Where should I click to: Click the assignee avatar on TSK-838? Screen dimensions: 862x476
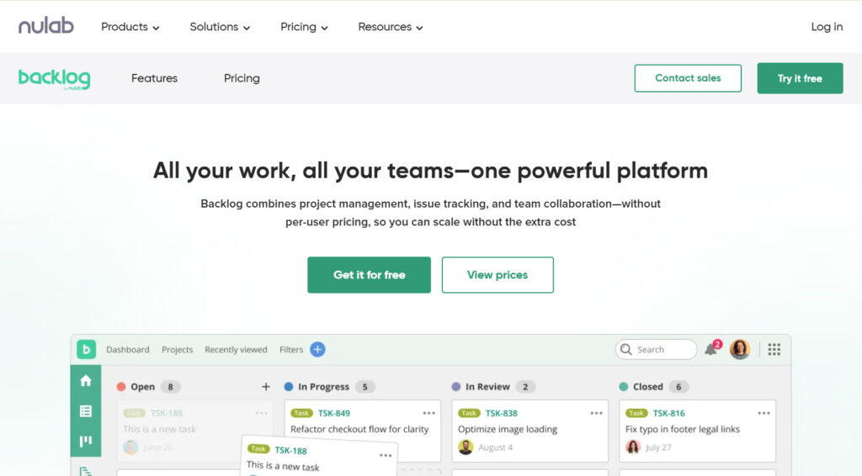tap(466, 447)
